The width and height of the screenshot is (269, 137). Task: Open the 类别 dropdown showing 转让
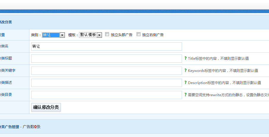coord(53,35)
